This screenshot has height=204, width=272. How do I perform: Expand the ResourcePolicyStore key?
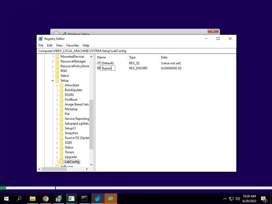pyautogui.click(x=53, y=66)
